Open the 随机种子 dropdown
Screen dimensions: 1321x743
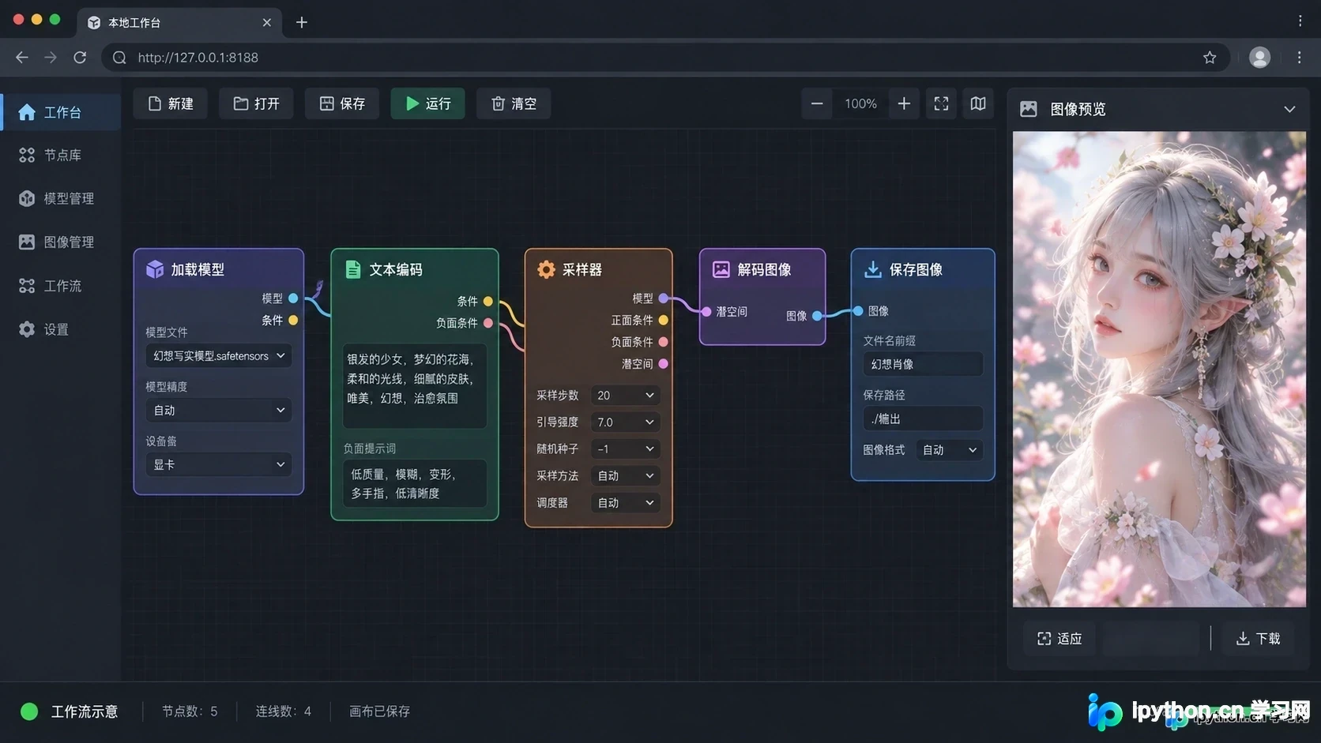click(625, 448)
